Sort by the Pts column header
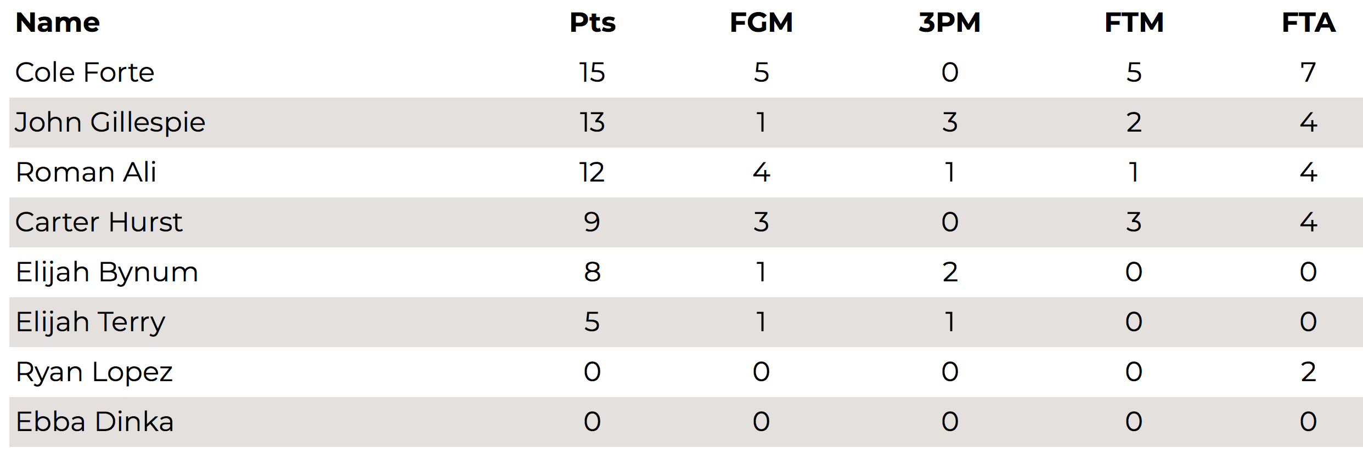The image size is (1363, 453). pos(593,23)
